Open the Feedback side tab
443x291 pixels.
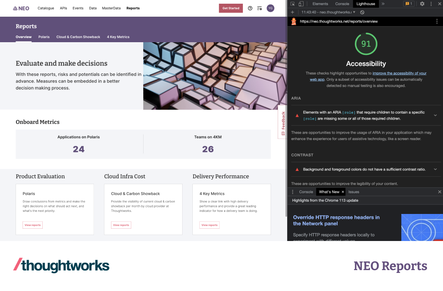click(x=283, y=122)
